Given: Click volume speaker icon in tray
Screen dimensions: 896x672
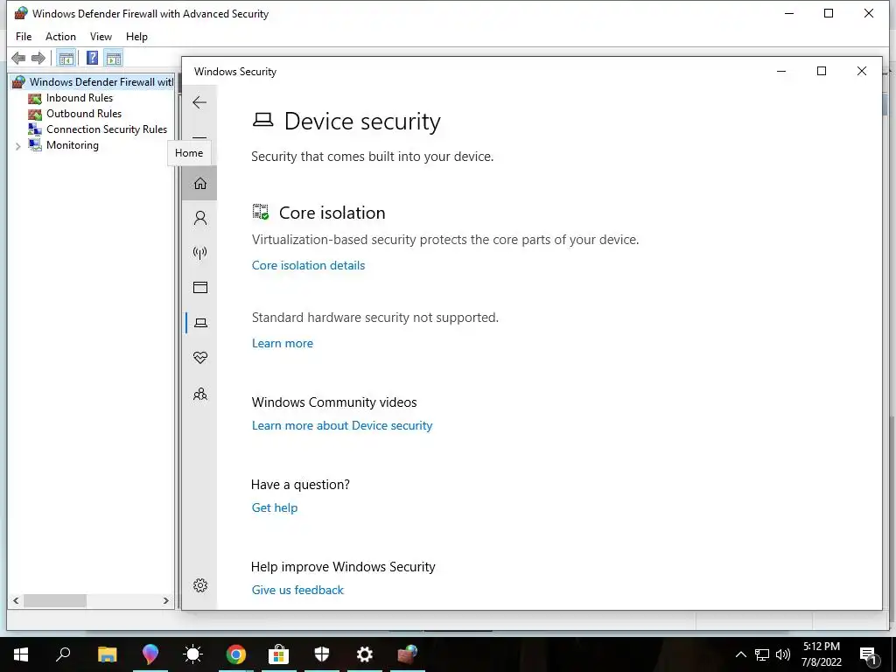Looking at the screenshot, I should pyautogui.click(x=783, y=654).
